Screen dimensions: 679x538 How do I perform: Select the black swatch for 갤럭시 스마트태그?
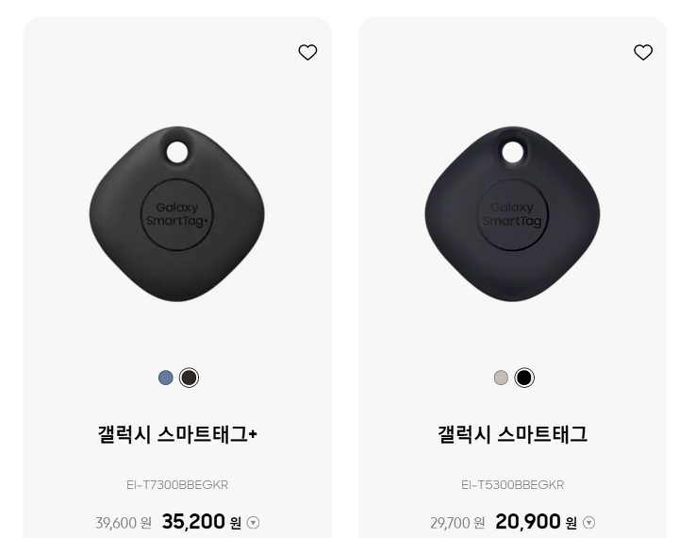click(x=524, y=378)
